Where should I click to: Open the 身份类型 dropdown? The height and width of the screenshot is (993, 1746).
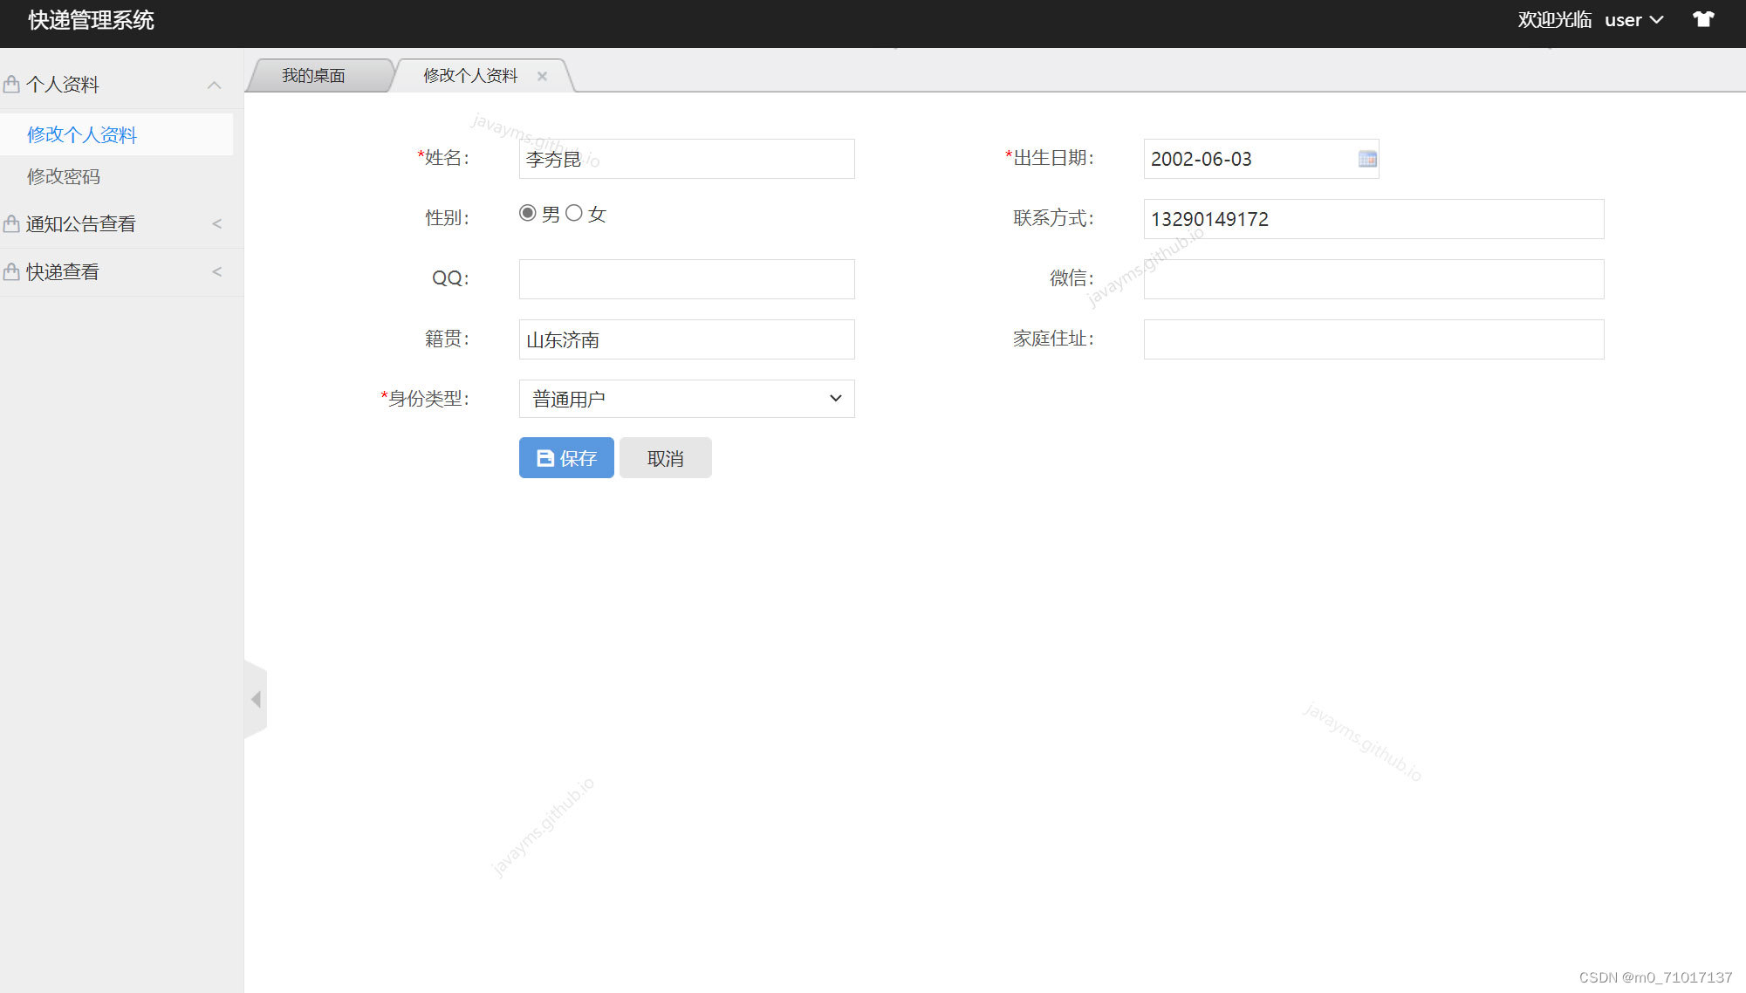[686, 399]
